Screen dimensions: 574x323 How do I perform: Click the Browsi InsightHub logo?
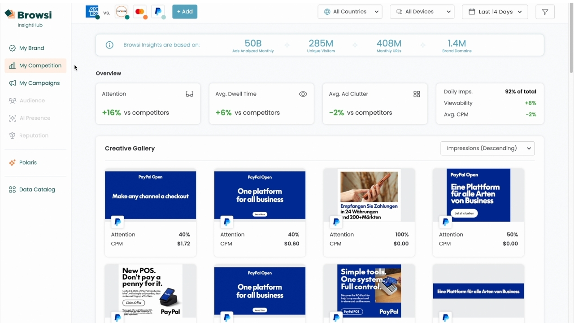[29, 18]
